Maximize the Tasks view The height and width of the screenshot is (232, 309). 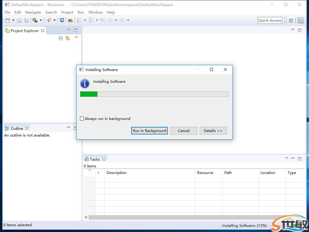coord(300,159)
